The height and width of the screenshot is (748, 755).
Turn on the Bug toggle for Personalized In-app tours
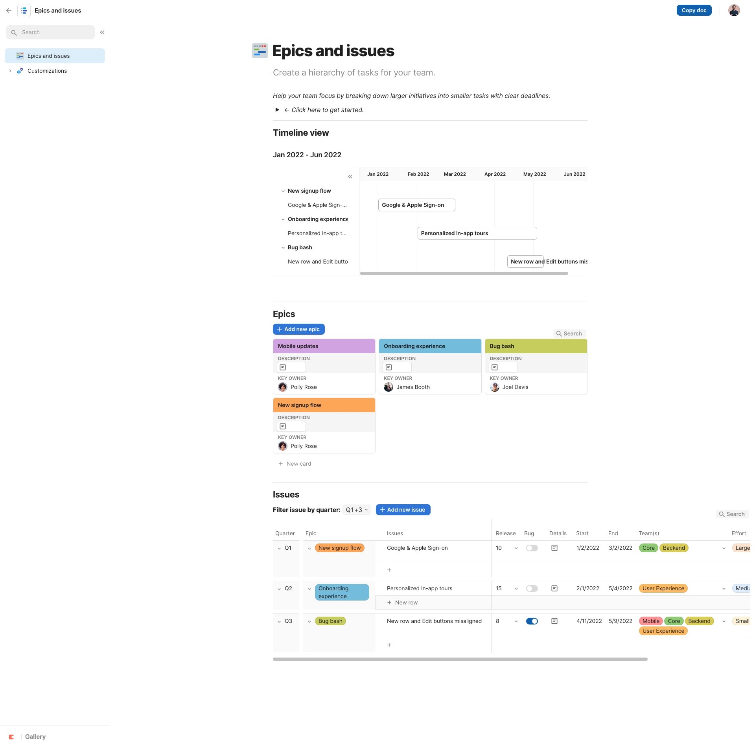pyautogui.click(x=532, y=588)
